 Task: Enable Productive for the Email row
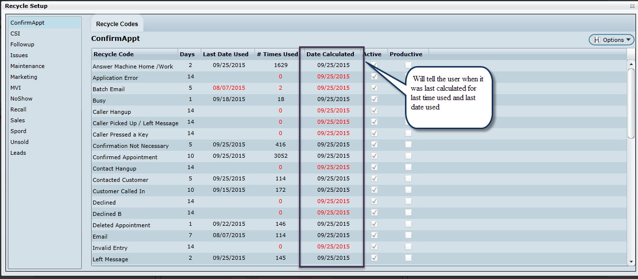[408, 235]
